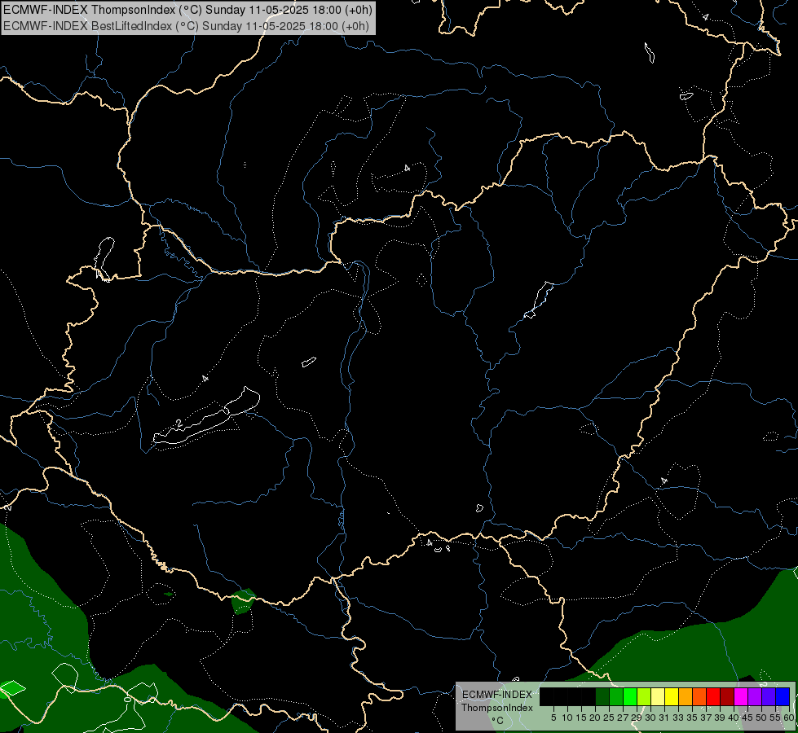Screen dimensions: 798x733
Task: Select the pale yellow 30-31 legend swatch
Action: click(x=658, y=696)
